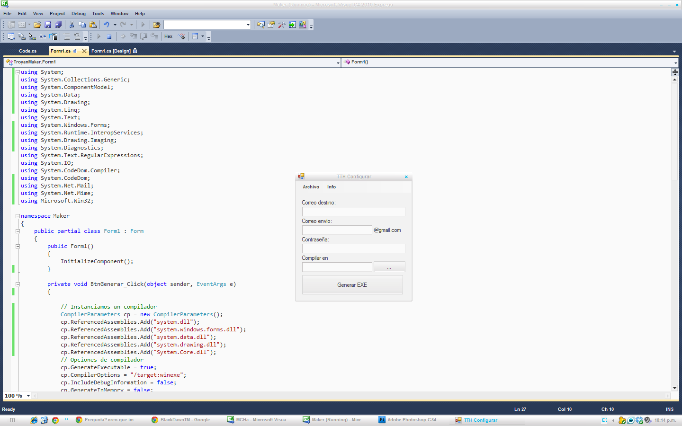This screenshot has height=426, width=682.
Task: Click the Find in Files binoculars icon
Action: click(x=156, y=25)
